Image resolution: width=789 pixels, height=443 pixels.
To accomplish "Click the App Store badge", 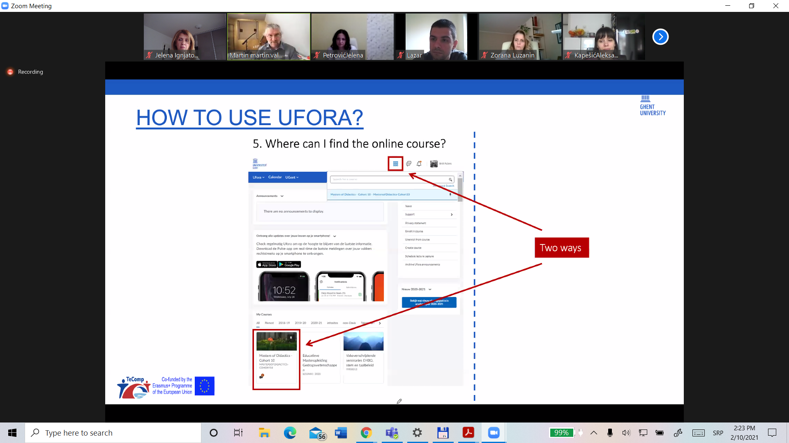I will point(267,265).
